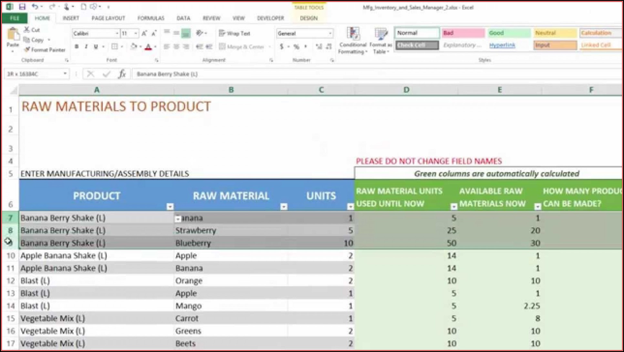Screen dimensions: 624x352
Task: Click Format as Table icon
Action: (381, 41)
